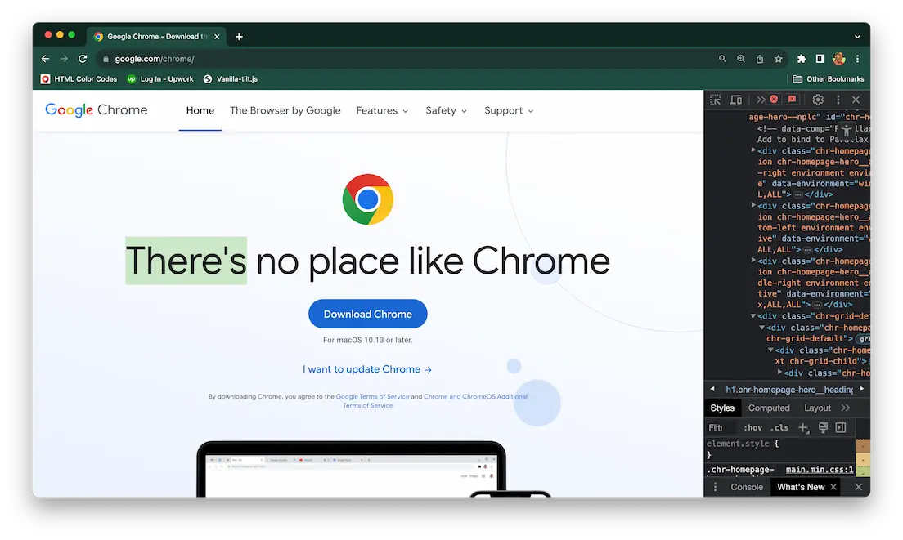Open the Safety navigation dropdown
903x540 pixels.
[446, 110]
